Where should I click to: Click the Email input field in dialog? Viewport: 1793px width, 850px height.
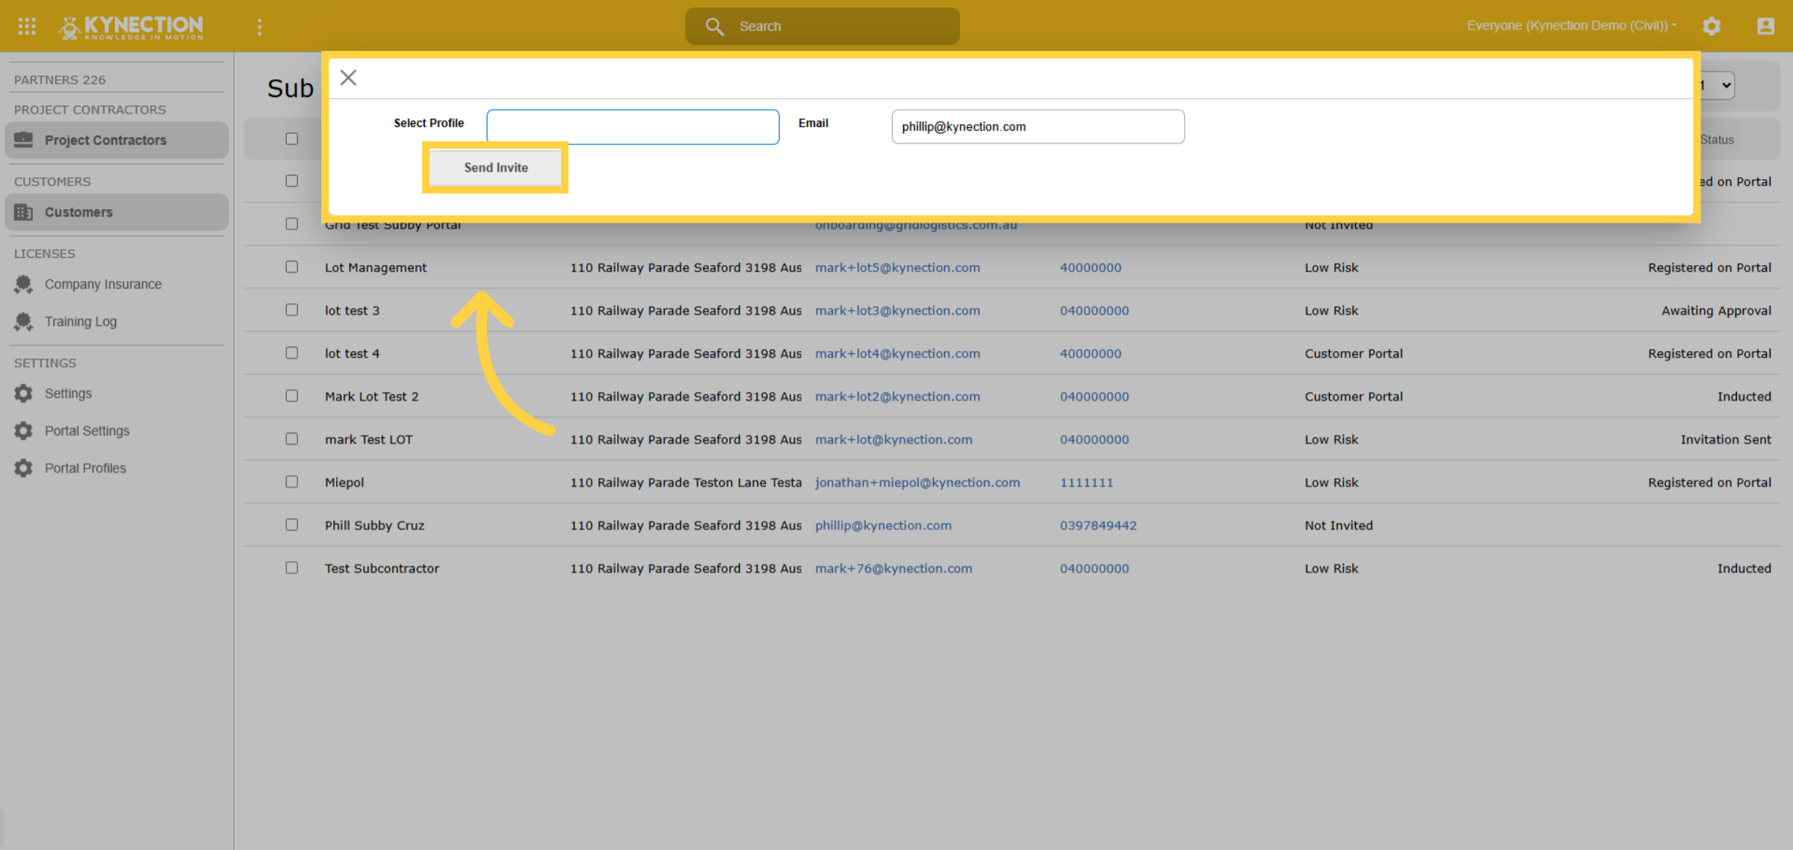click(x=1038, y=127)
